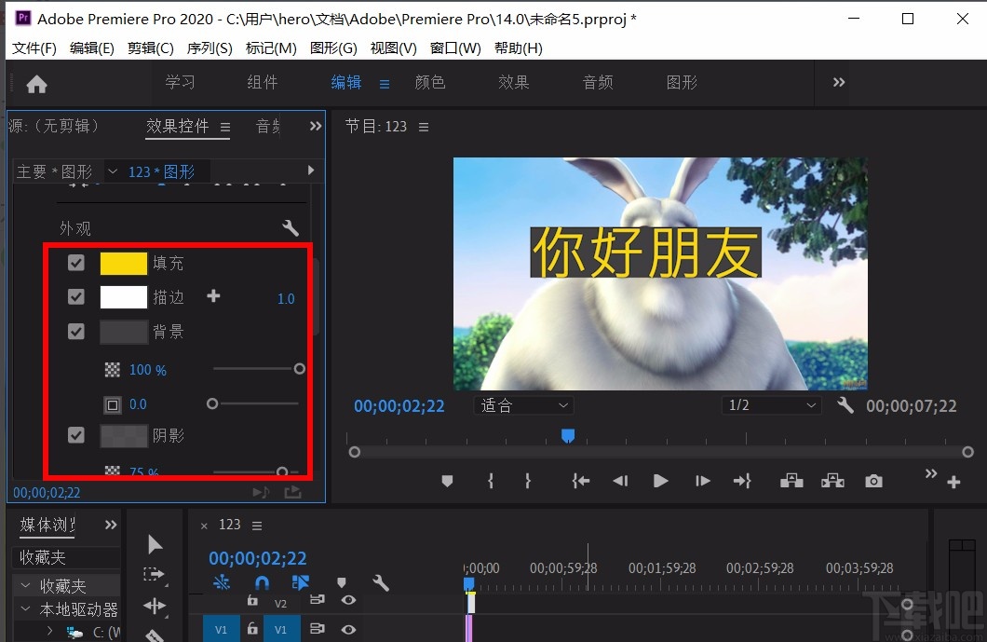Export frame with camera icon
987x642 pixels.
coord(873,482)
